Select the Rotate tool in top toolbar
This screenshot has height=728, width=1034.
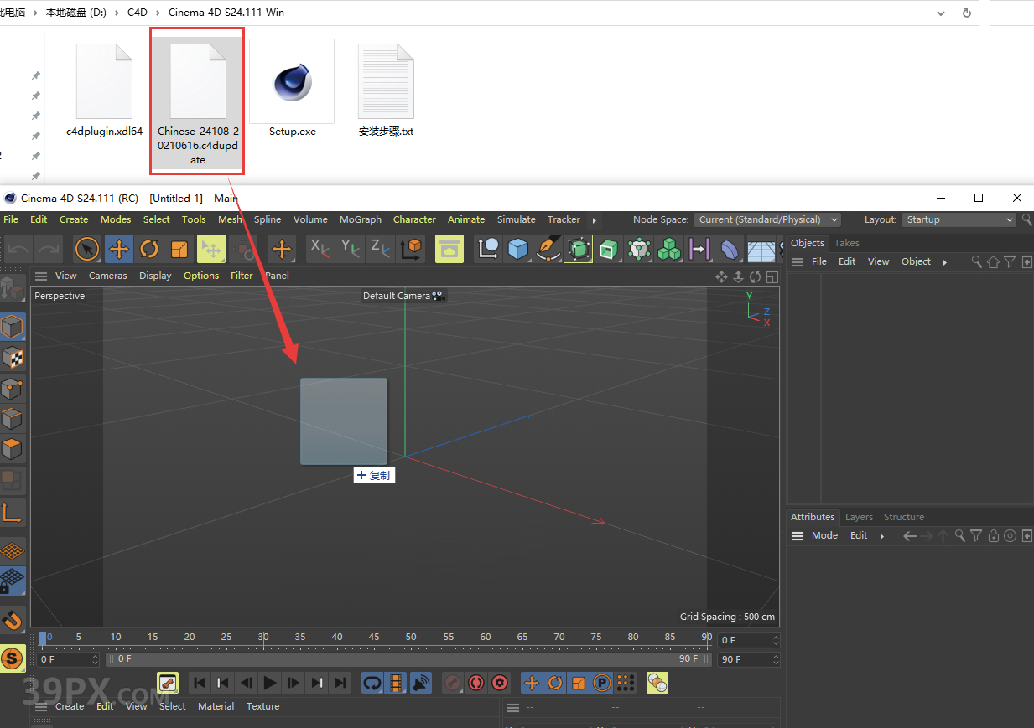coord(149,249)
